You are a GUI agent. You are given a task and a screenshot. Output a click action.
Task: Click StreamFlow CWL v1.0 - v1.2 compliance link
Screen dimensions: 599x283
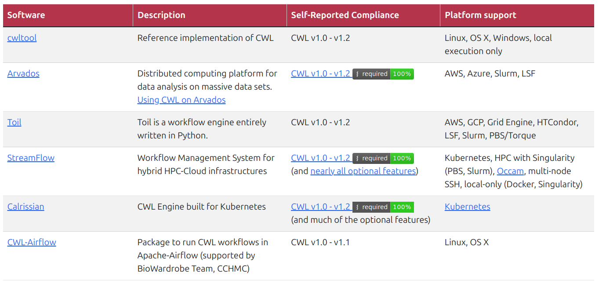[321, 158]
